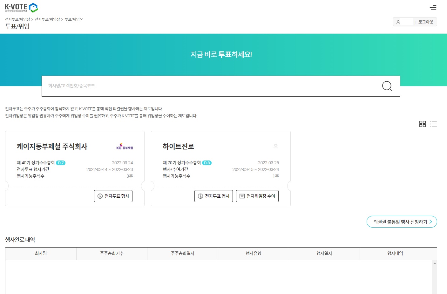Click the 회사명 column header
The image size is (447, 294).
(41, 254)
